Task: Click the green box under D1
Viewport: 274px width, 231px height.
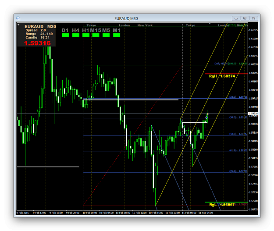Action: [x=65, y=35]
